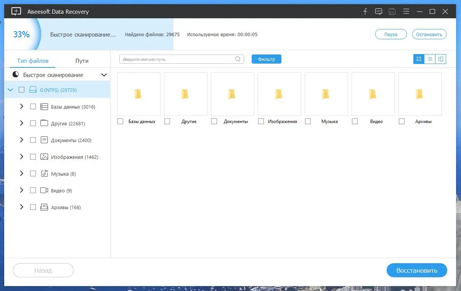The width and height of the screenshot is (461, 291).
Task: Switch to list view
Action: 430,59
